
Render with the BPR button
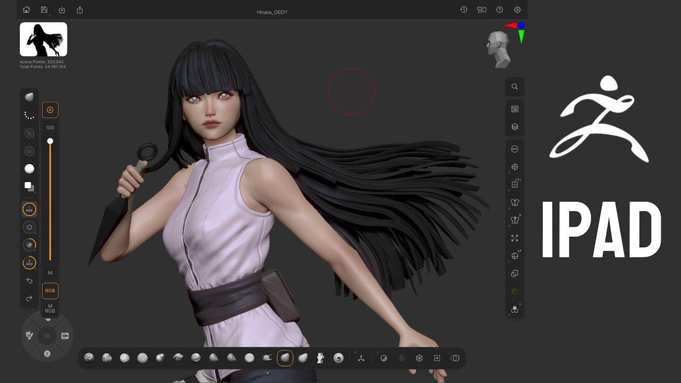click(x=514, y=149)
